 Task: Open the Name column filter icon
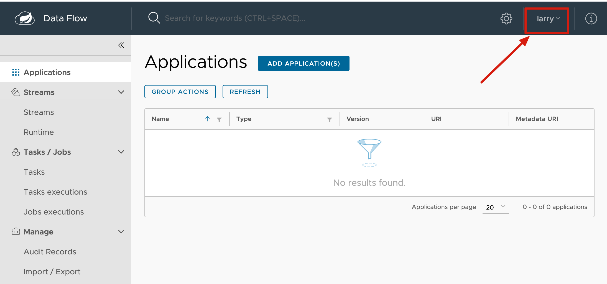click(x=219, y=119)
